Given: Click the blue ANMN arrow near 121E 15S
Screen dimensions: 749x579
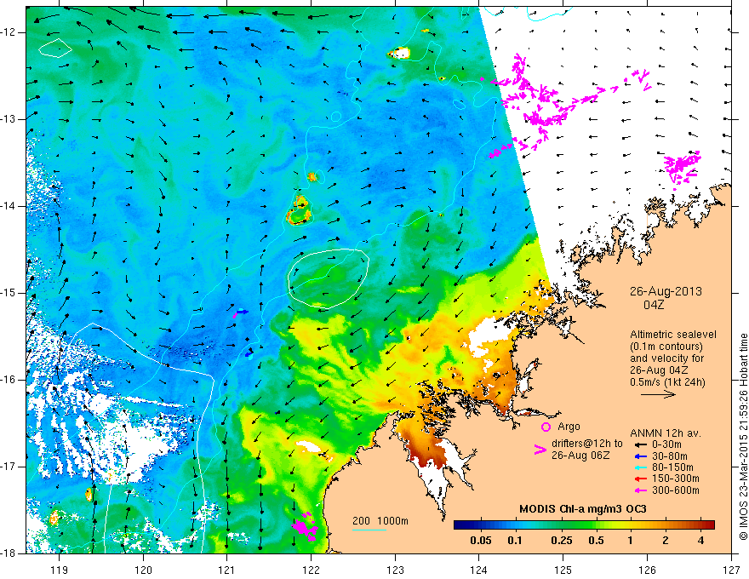Looking at the screenshot, I should pyautogui.click(x=242, y=312).
